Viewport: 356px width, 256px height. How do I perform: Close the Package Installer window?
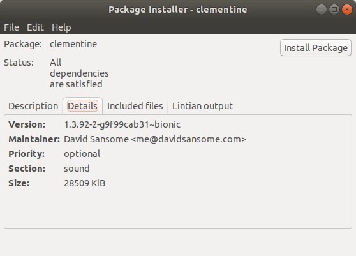click(347, 10)
